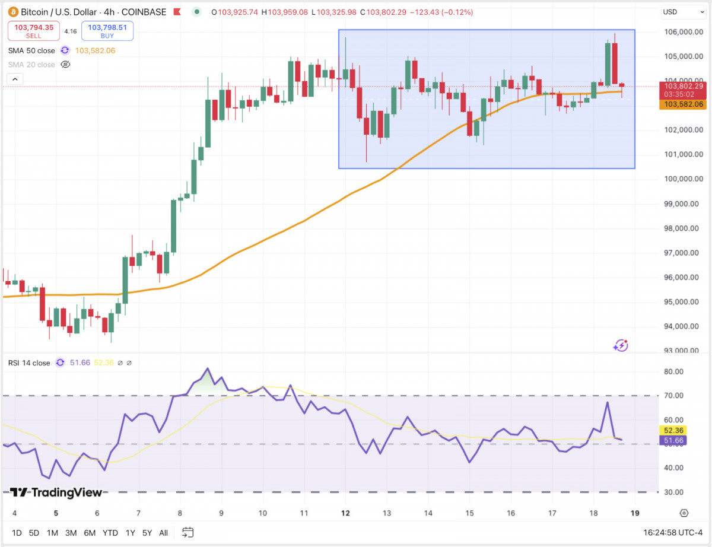Open the go-to-date calendar icon

coord(187,532)
